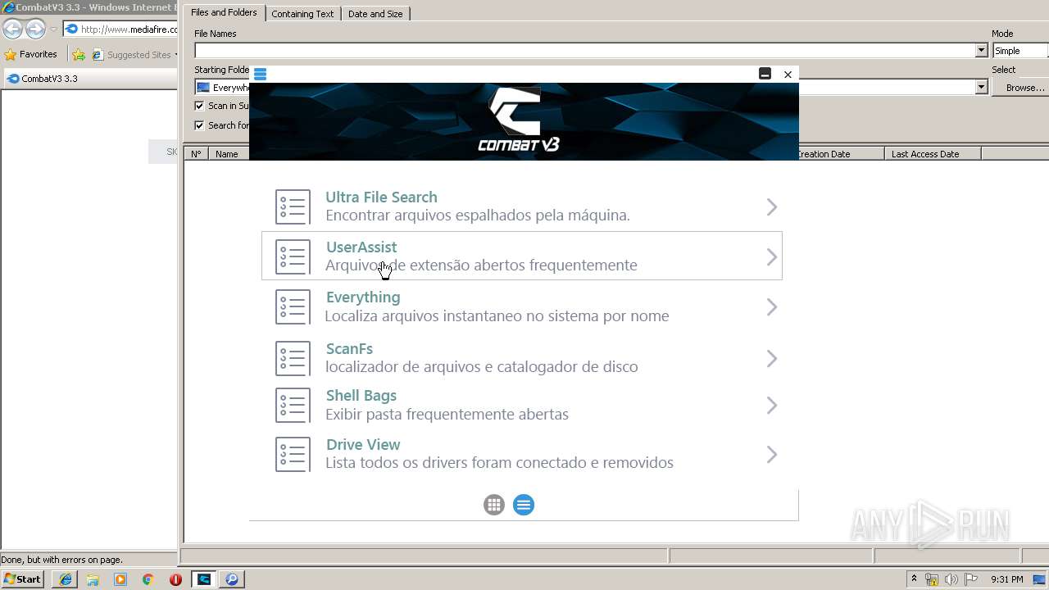Click Suggested Sites link in IE
The width and height of the screenshot is (1049, 590).
133,55
